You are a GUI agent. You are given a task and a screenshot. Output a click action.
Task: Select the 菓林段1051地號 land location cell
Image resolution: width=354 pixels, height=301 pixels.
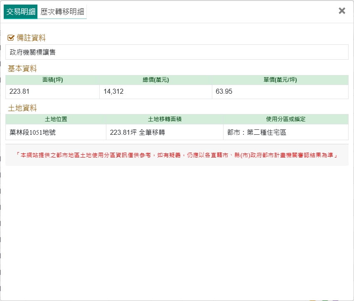click(56, 133)
